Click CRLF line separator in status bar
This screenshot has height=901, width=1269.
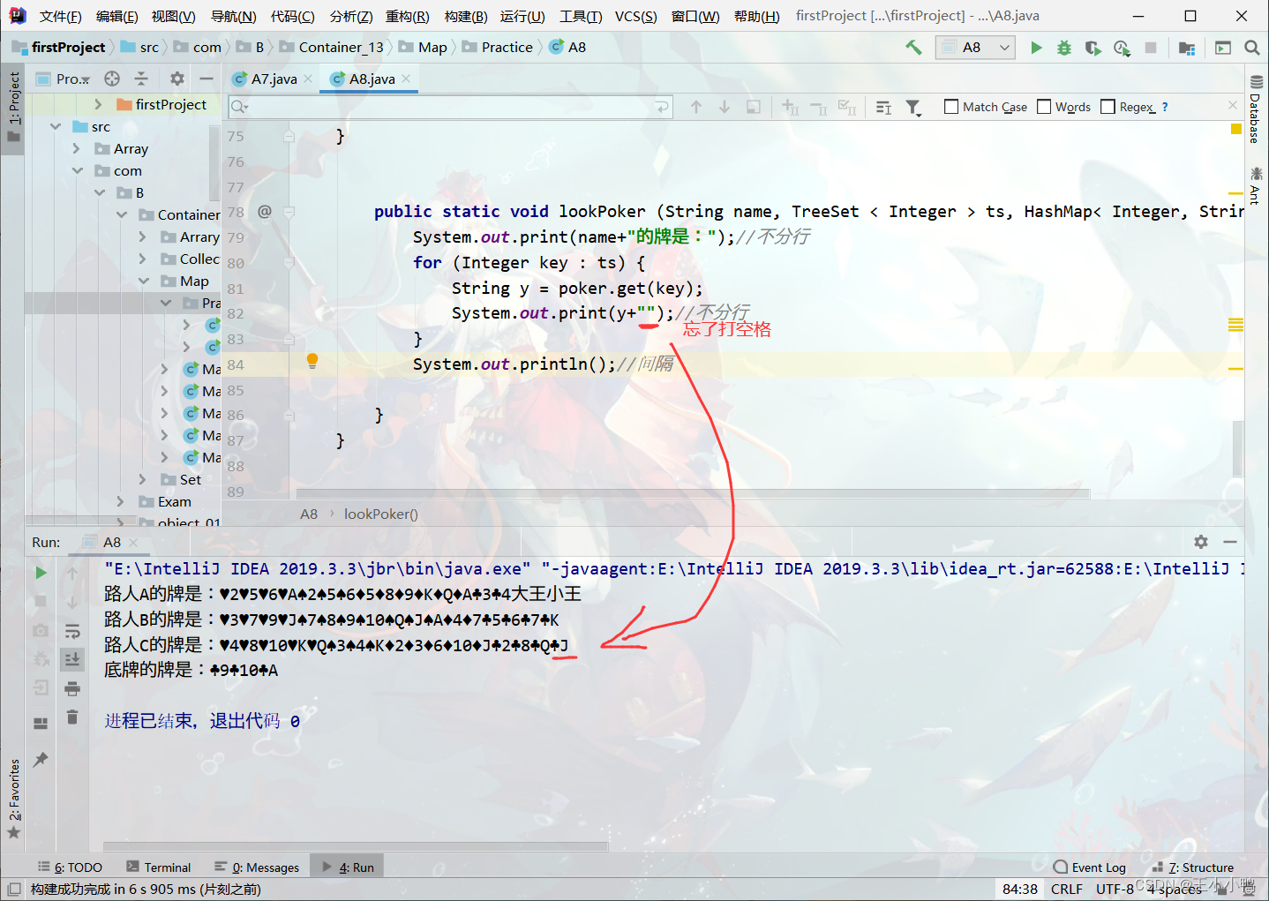click(1066, 889)
